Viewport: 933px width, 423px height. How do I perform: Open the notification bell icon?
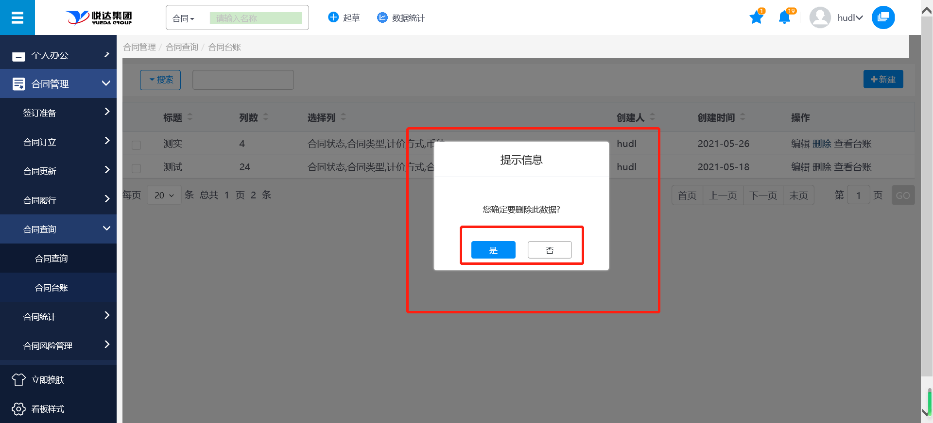pos(784,18)
